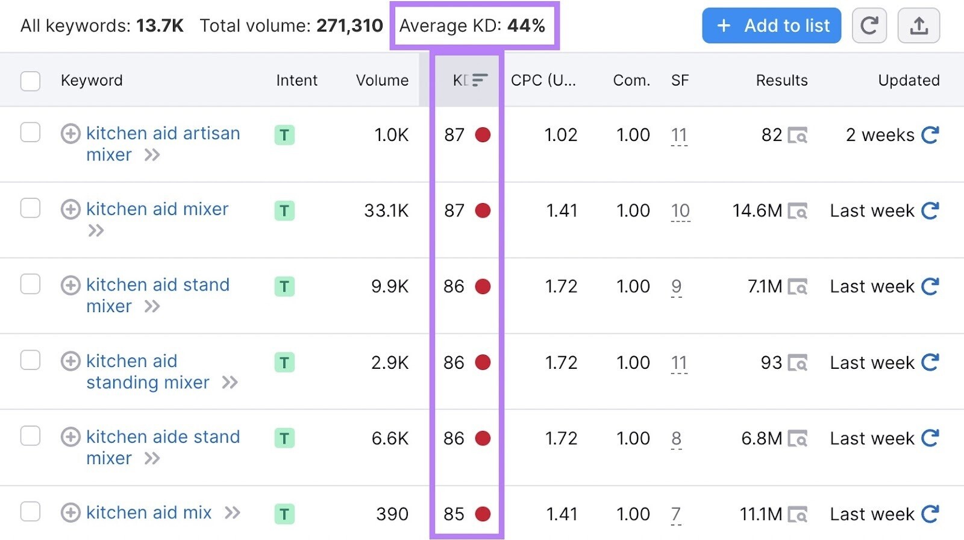This screenshot has width=964, height=540.
Task: Open the kitchen aid mixer keyword link
Action: 157,209
